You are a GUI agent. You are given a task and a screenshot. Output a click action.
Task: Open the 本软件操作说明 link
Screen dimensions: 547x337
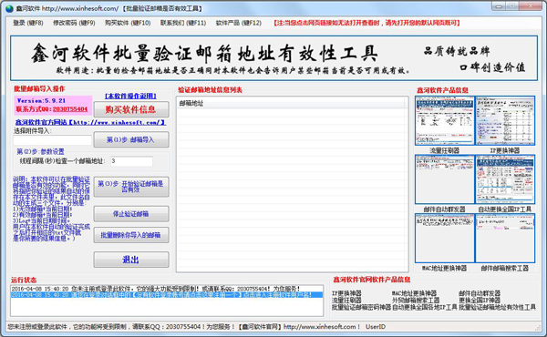click(130, 96)
